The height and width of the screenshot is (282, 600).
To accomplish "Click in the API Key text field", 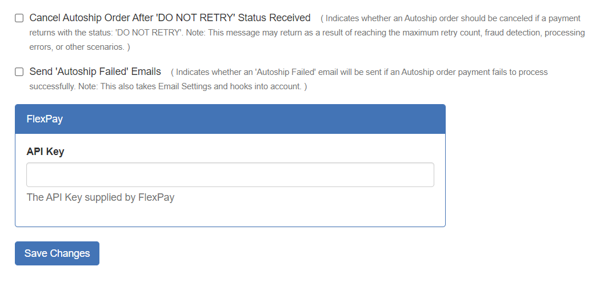I will (230, 175).
